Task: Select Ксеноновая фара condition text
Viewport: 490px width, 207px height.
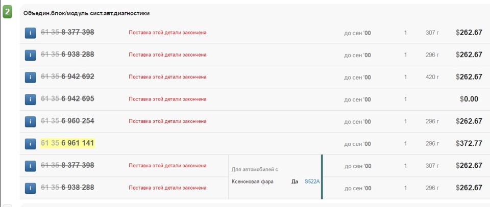Action: [253, 182]
